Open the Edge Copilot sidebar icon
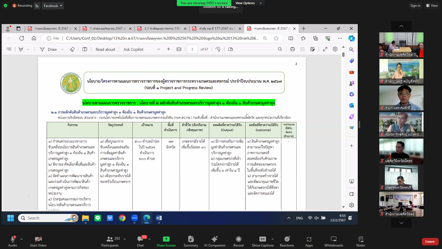Screen dimensions: 442x249 351,38
